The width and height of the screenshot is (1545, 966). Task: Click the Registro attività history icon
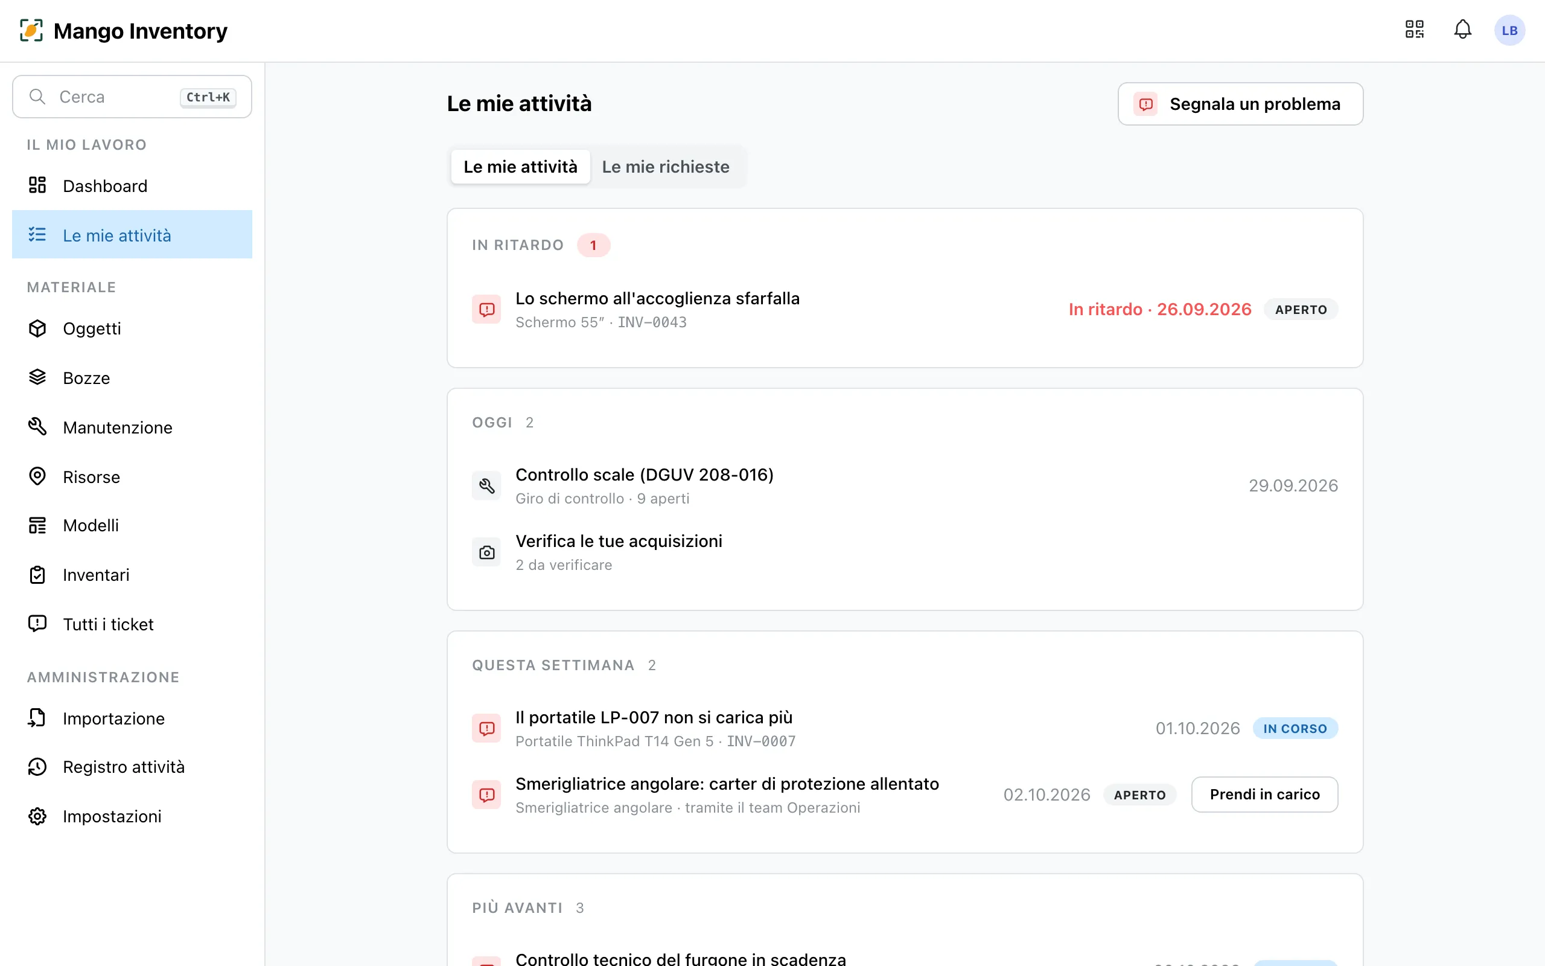(37, 767)
